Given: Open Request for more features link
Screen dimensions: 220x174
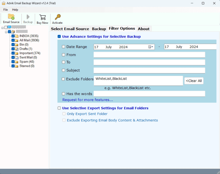Looking at the screenshot, I should pos(88,100).
